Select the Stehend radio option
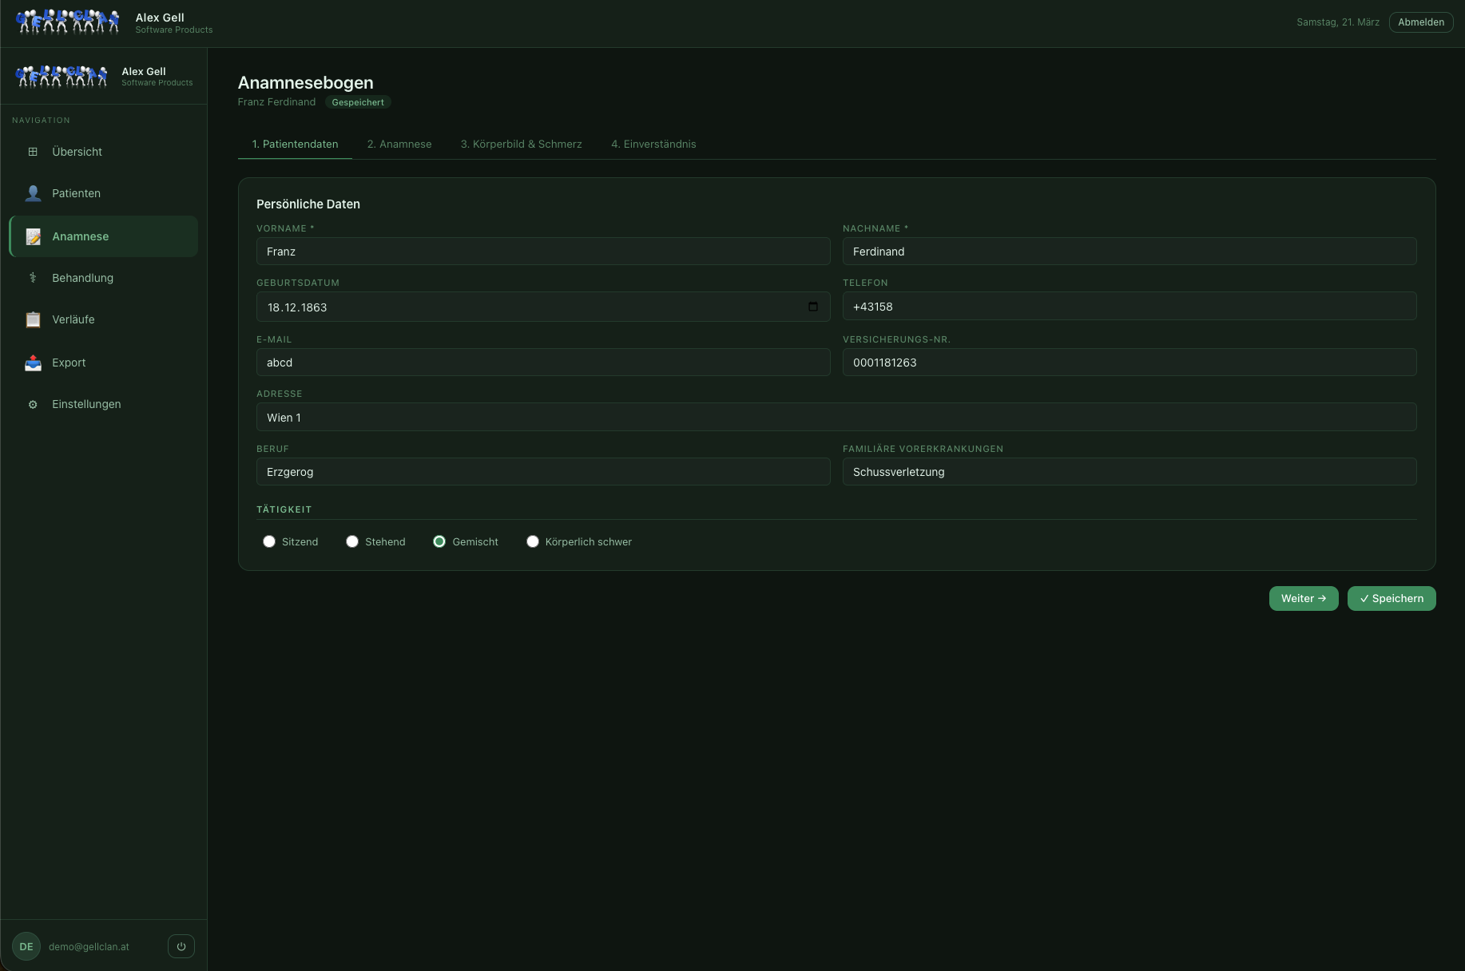Image resolution: width=1465 pixels, height=971 pixels. [x=352, y=541]
